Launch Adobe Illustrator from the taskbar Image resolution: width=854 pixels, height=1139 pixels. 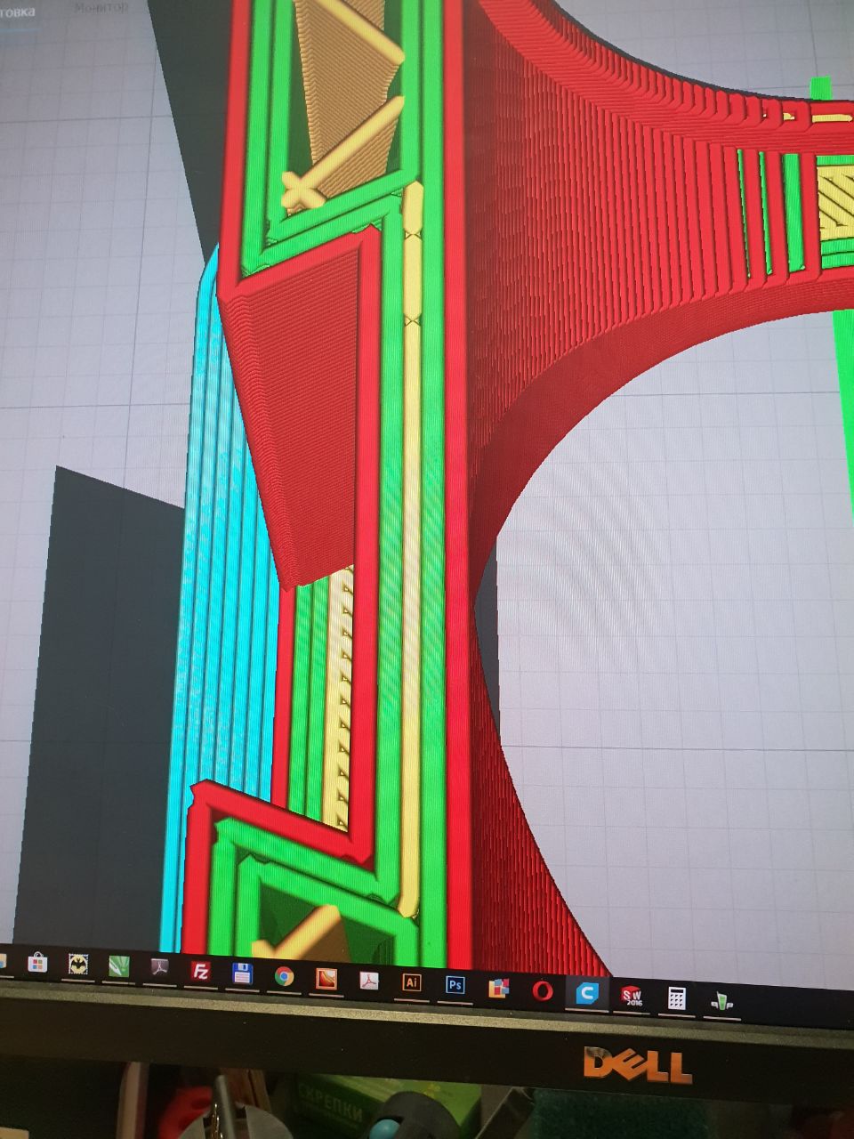[x=412, y=983]
